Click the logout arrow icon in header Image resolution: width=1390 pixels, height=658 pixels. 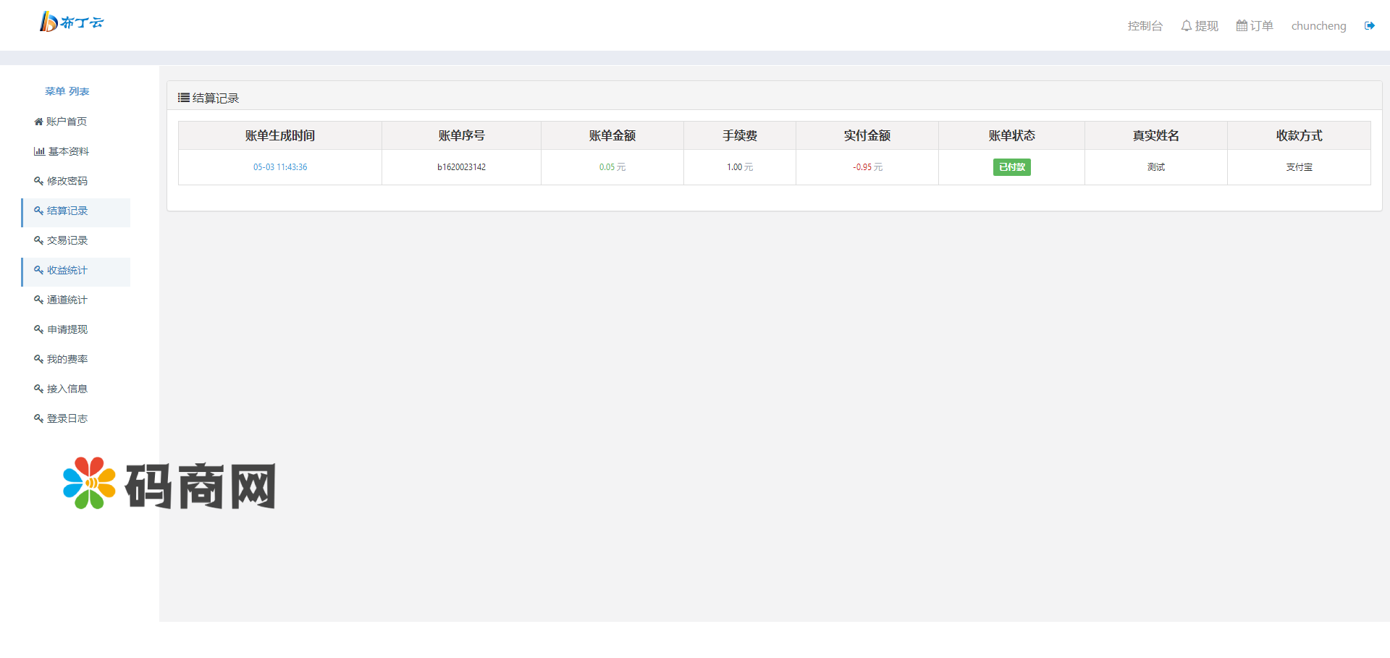click(1369, 26)
